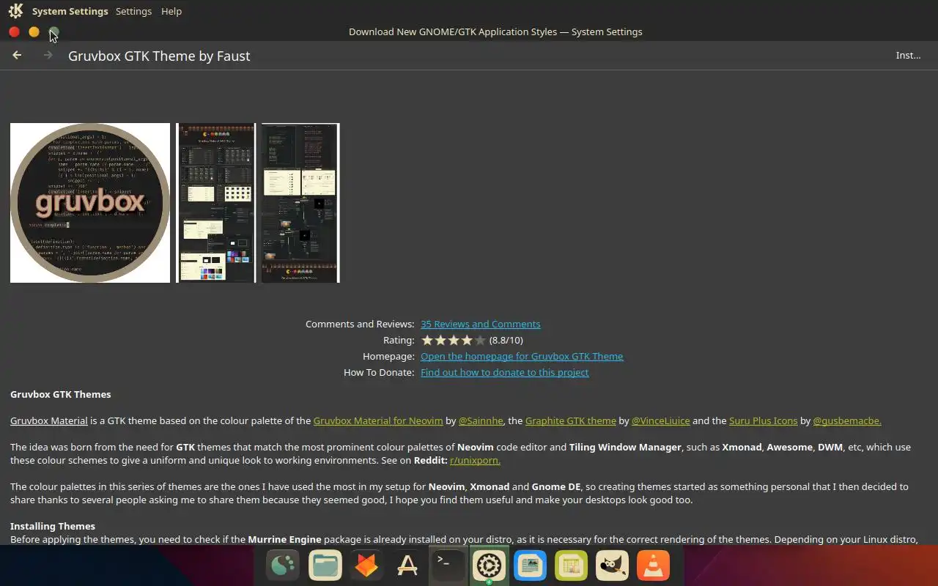Click the KDE logo in the menu bar
The height and width of the screenshot is (586, 938).
click(15, 11)
